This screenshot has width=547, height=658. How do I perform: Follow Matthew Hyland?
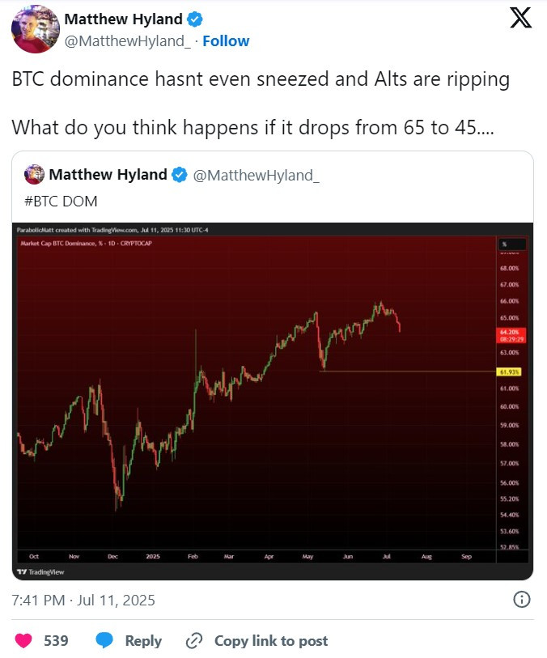click(226, 41)
